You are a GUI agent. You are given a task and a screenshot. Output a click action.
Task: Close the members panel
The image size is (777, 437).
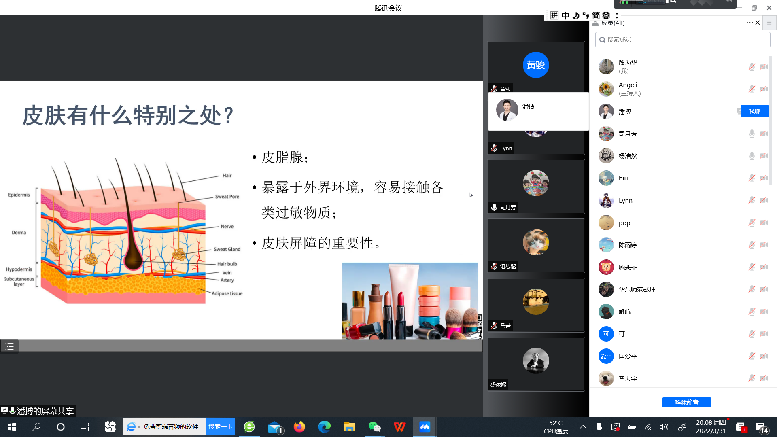point(758,23)
